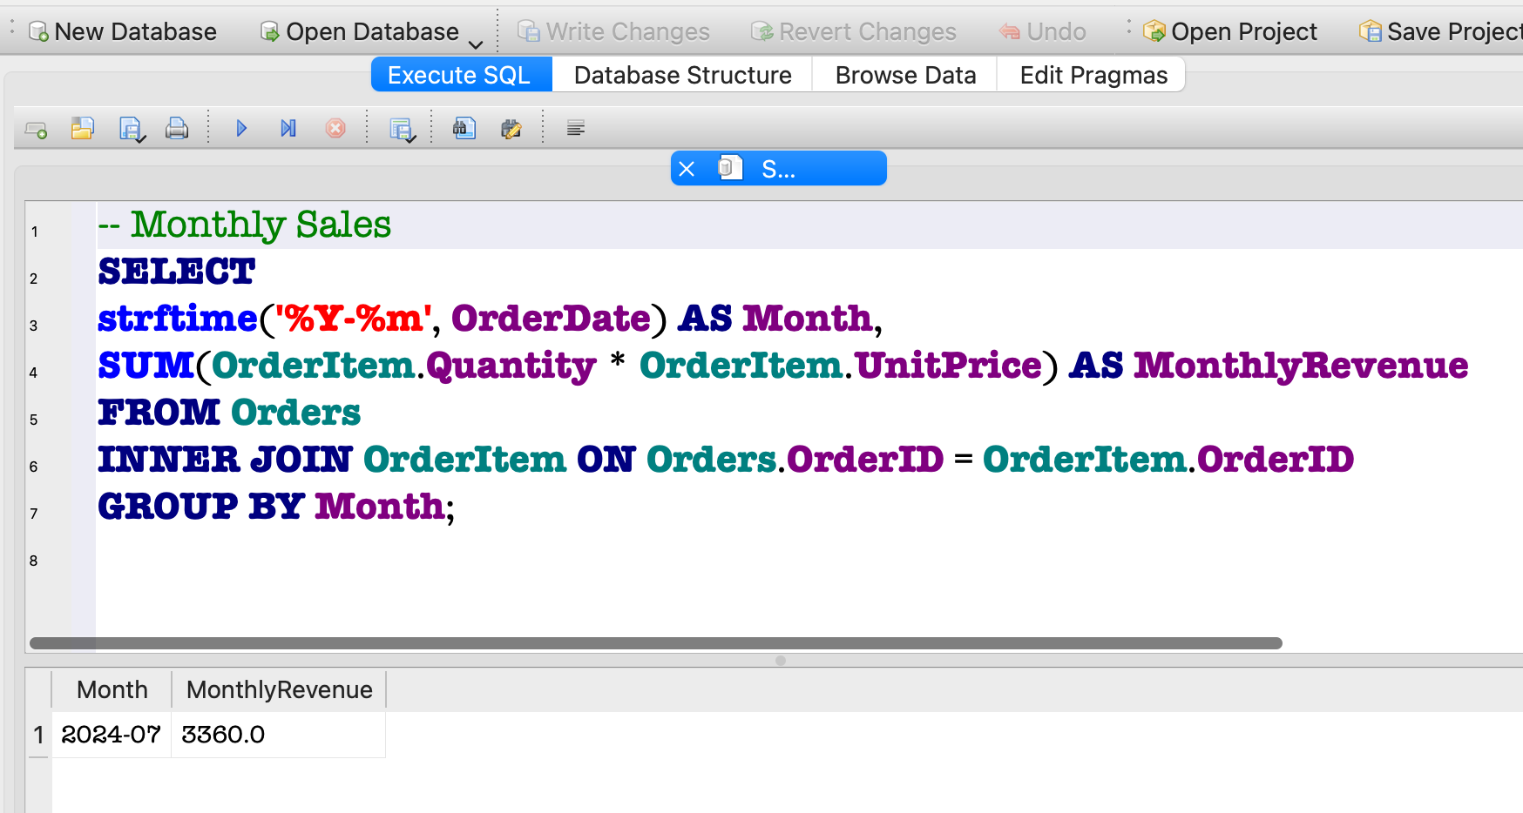
Task: Click the SELECT keyword in editor
Action: coord(177,272)
